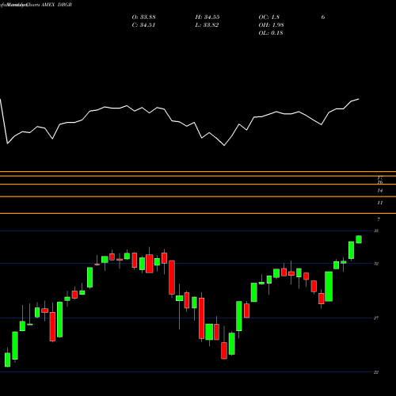This screenshot has height=396, width=396.
Task: Click the 14 label beside the orange lines
Action: click(x=380, y=190)
